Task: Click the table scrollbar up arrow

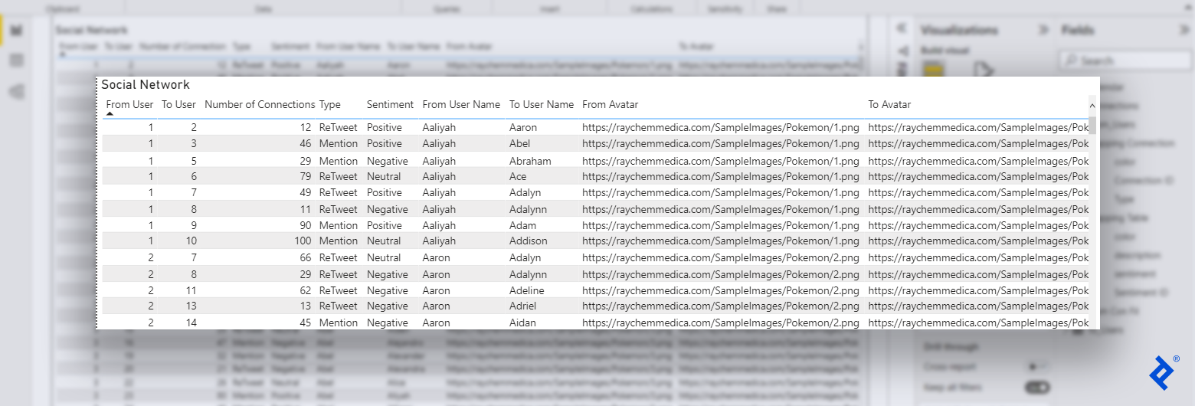Action: click(1092, 106)
